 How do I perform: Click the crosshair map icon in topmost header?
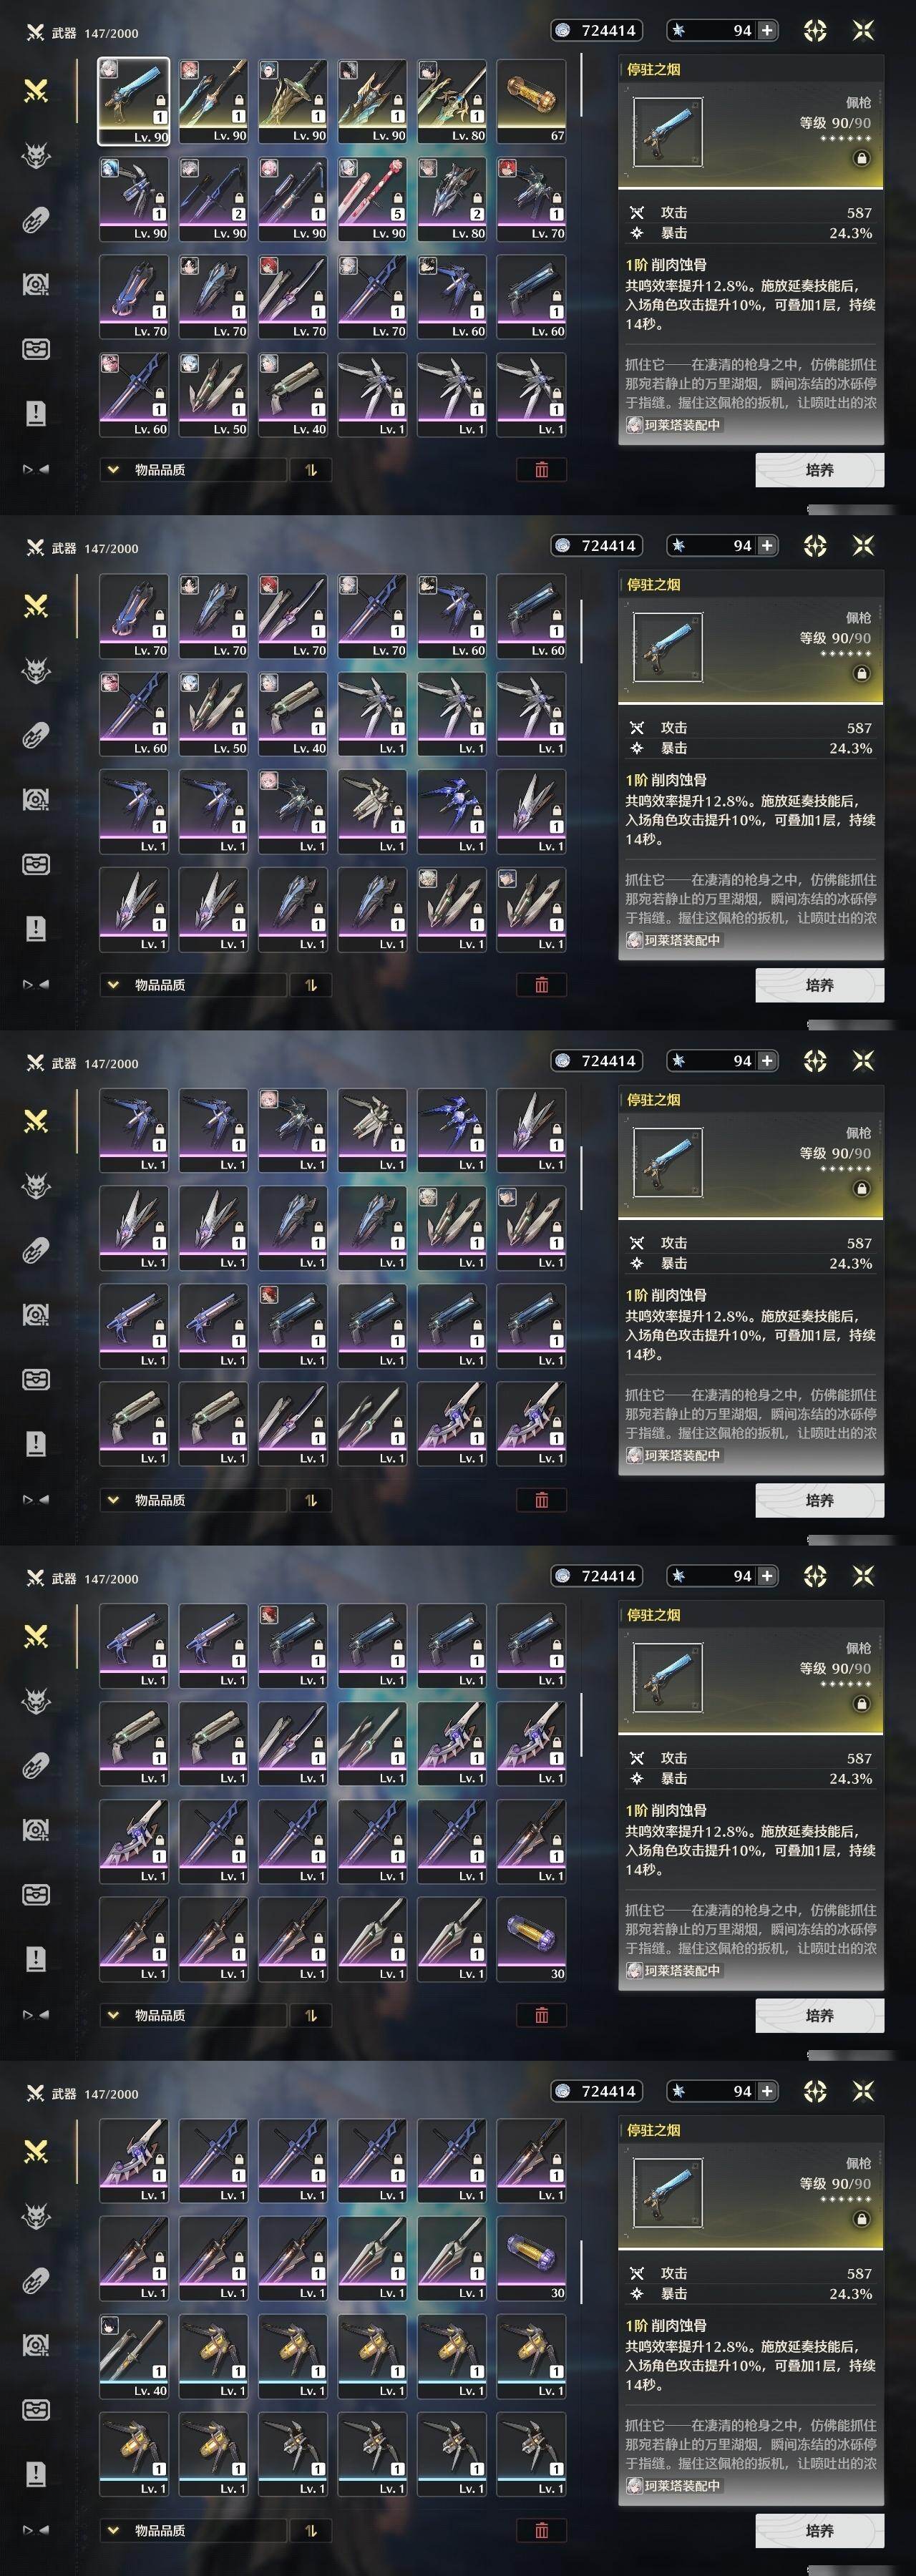pos(815,31)
